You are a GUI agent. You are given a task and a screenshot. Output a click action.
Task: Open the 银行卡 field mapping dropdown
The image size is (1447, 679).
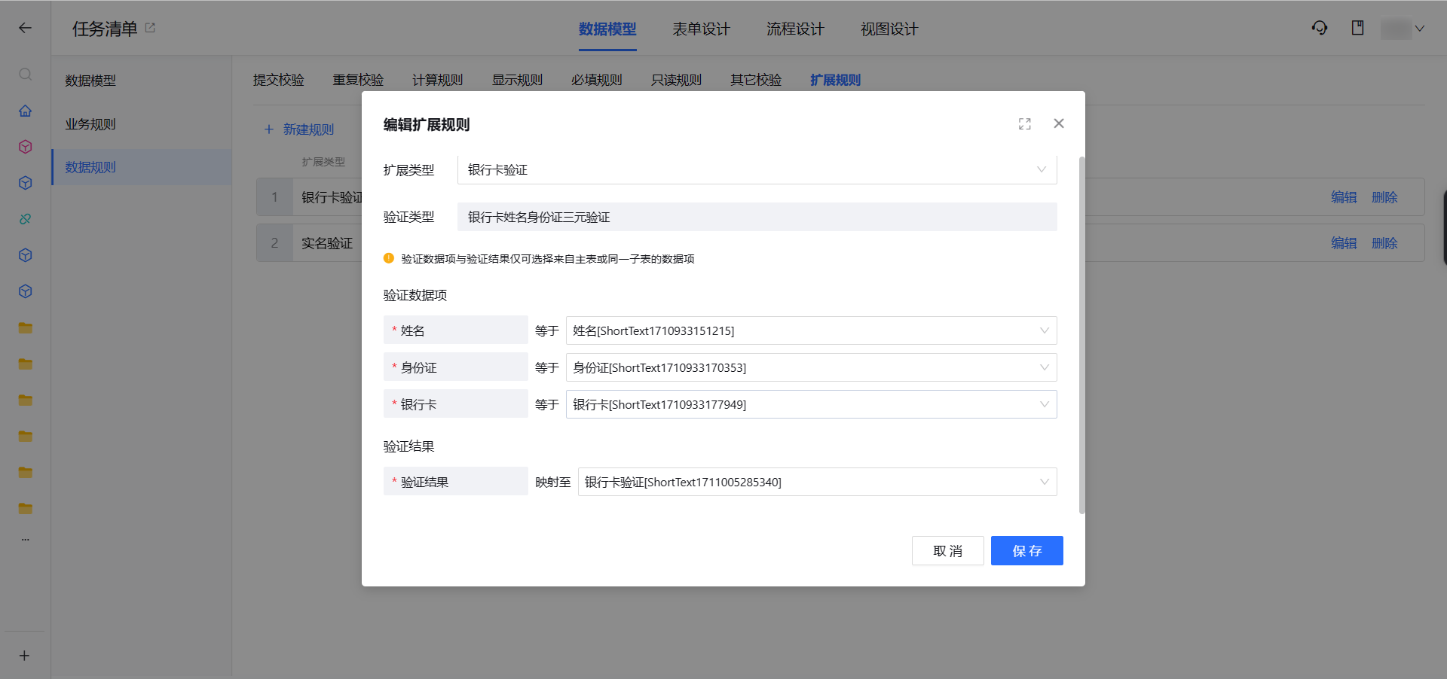[811, 404]
